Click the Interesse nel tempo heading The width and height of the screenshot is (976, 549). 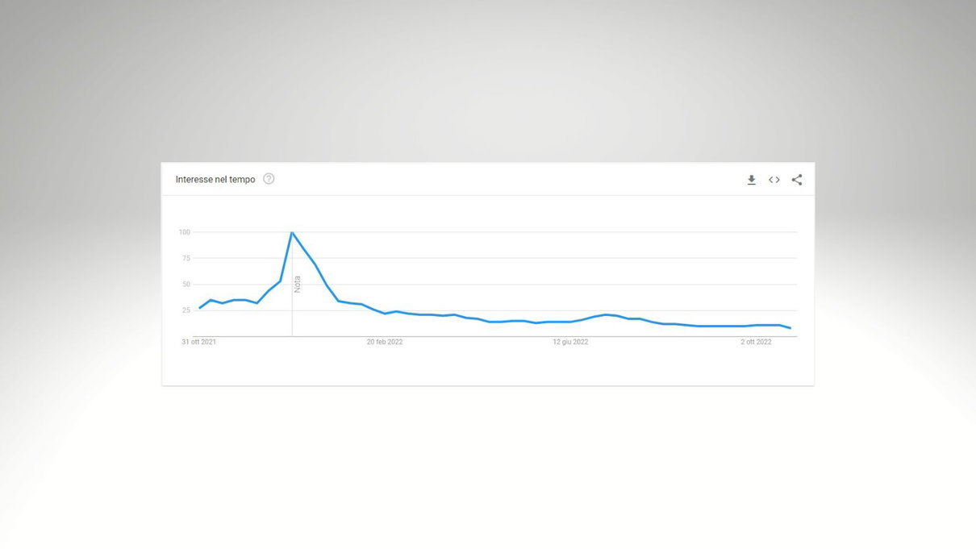(x=215, y=179)
